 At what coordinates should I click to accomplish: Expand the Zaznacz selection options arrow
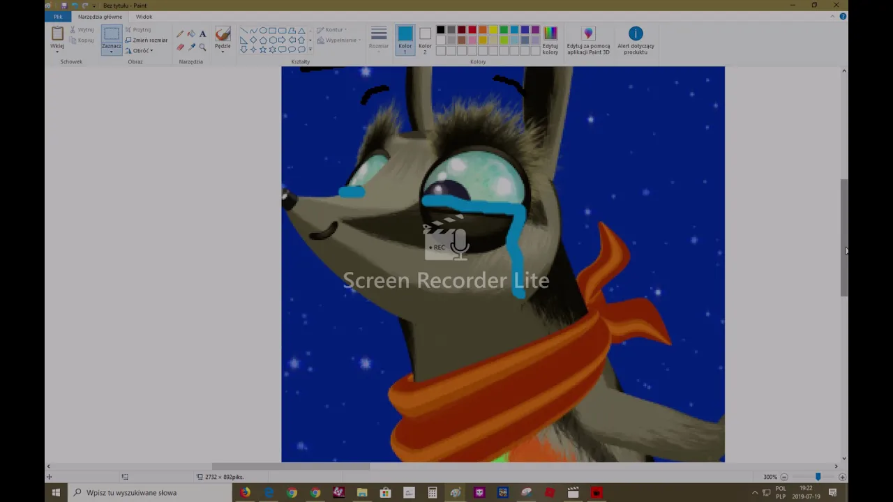pyautogui.click(x=112, y=52)
